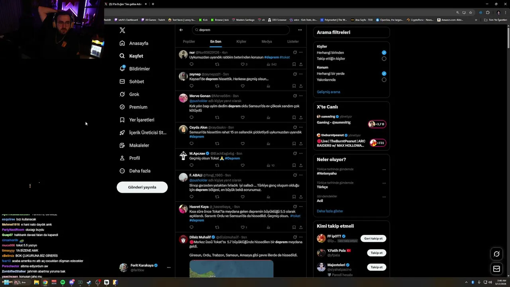
Task: Open more options on Ceyda Akın's tweet
Action: point(301,127)
